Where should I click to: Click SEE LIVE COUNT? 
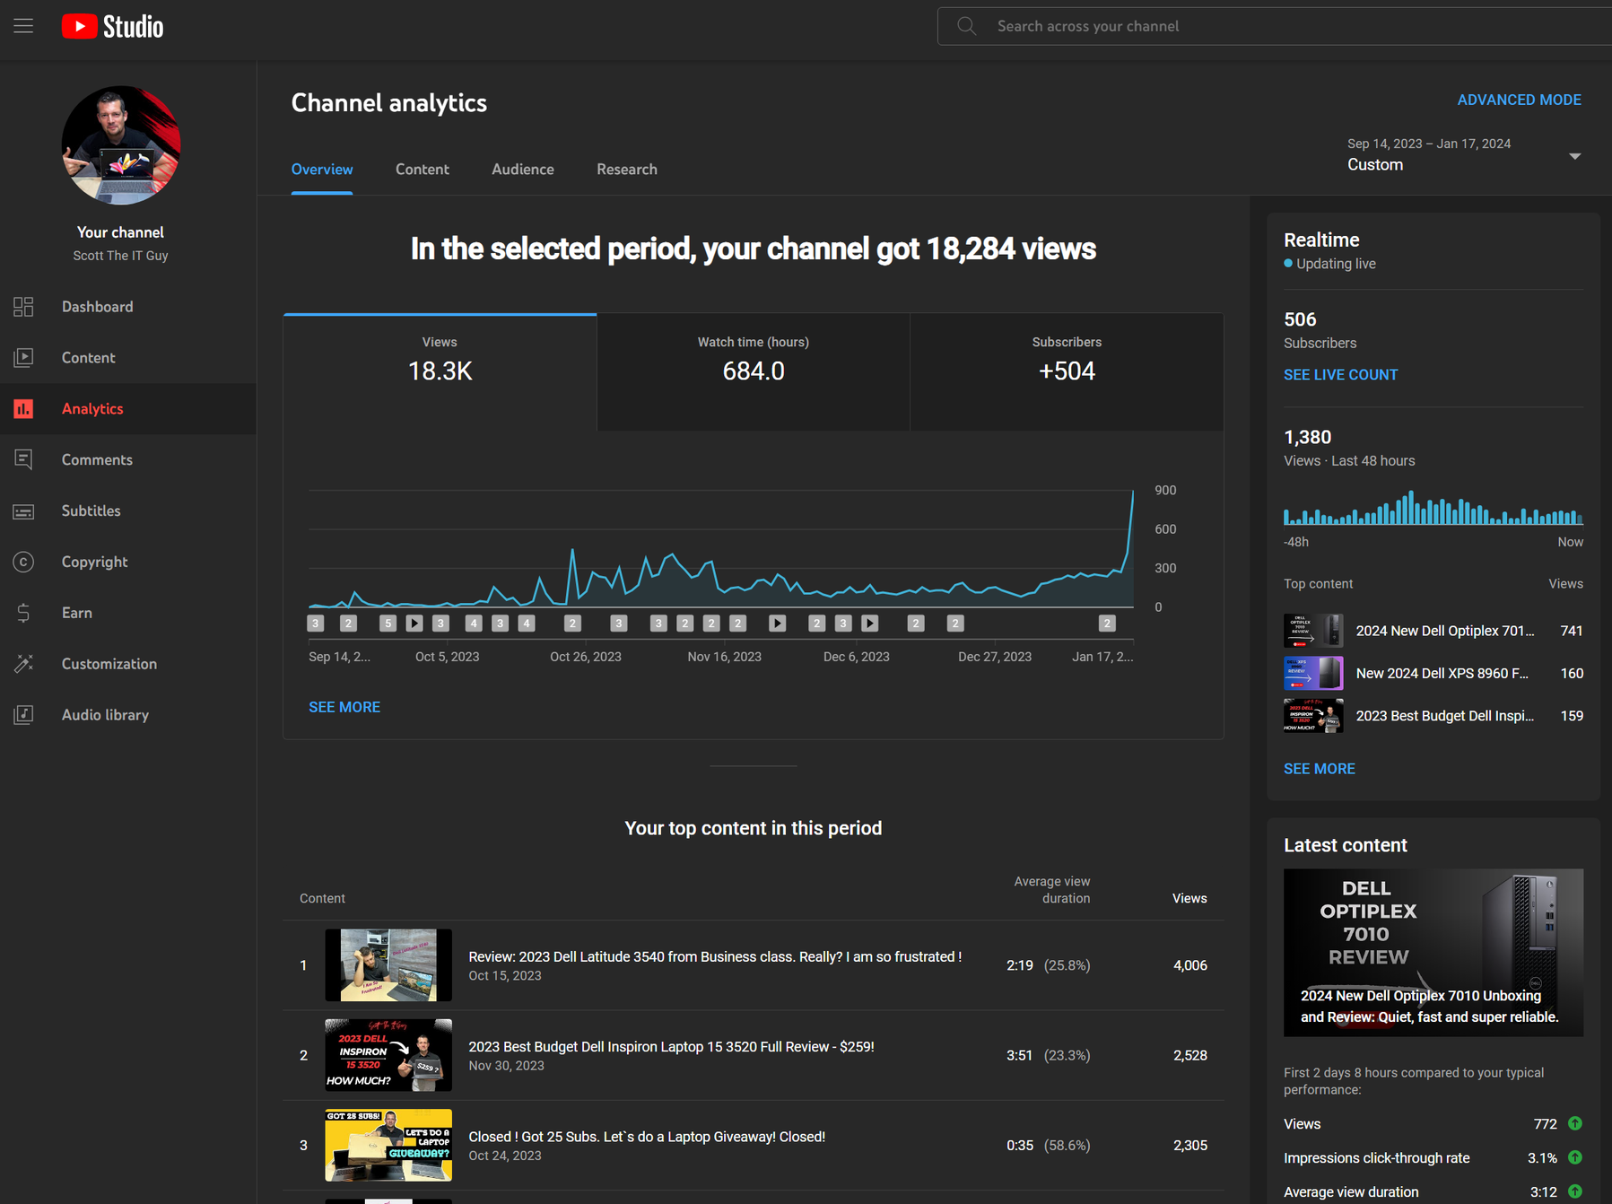(1340, 375)
